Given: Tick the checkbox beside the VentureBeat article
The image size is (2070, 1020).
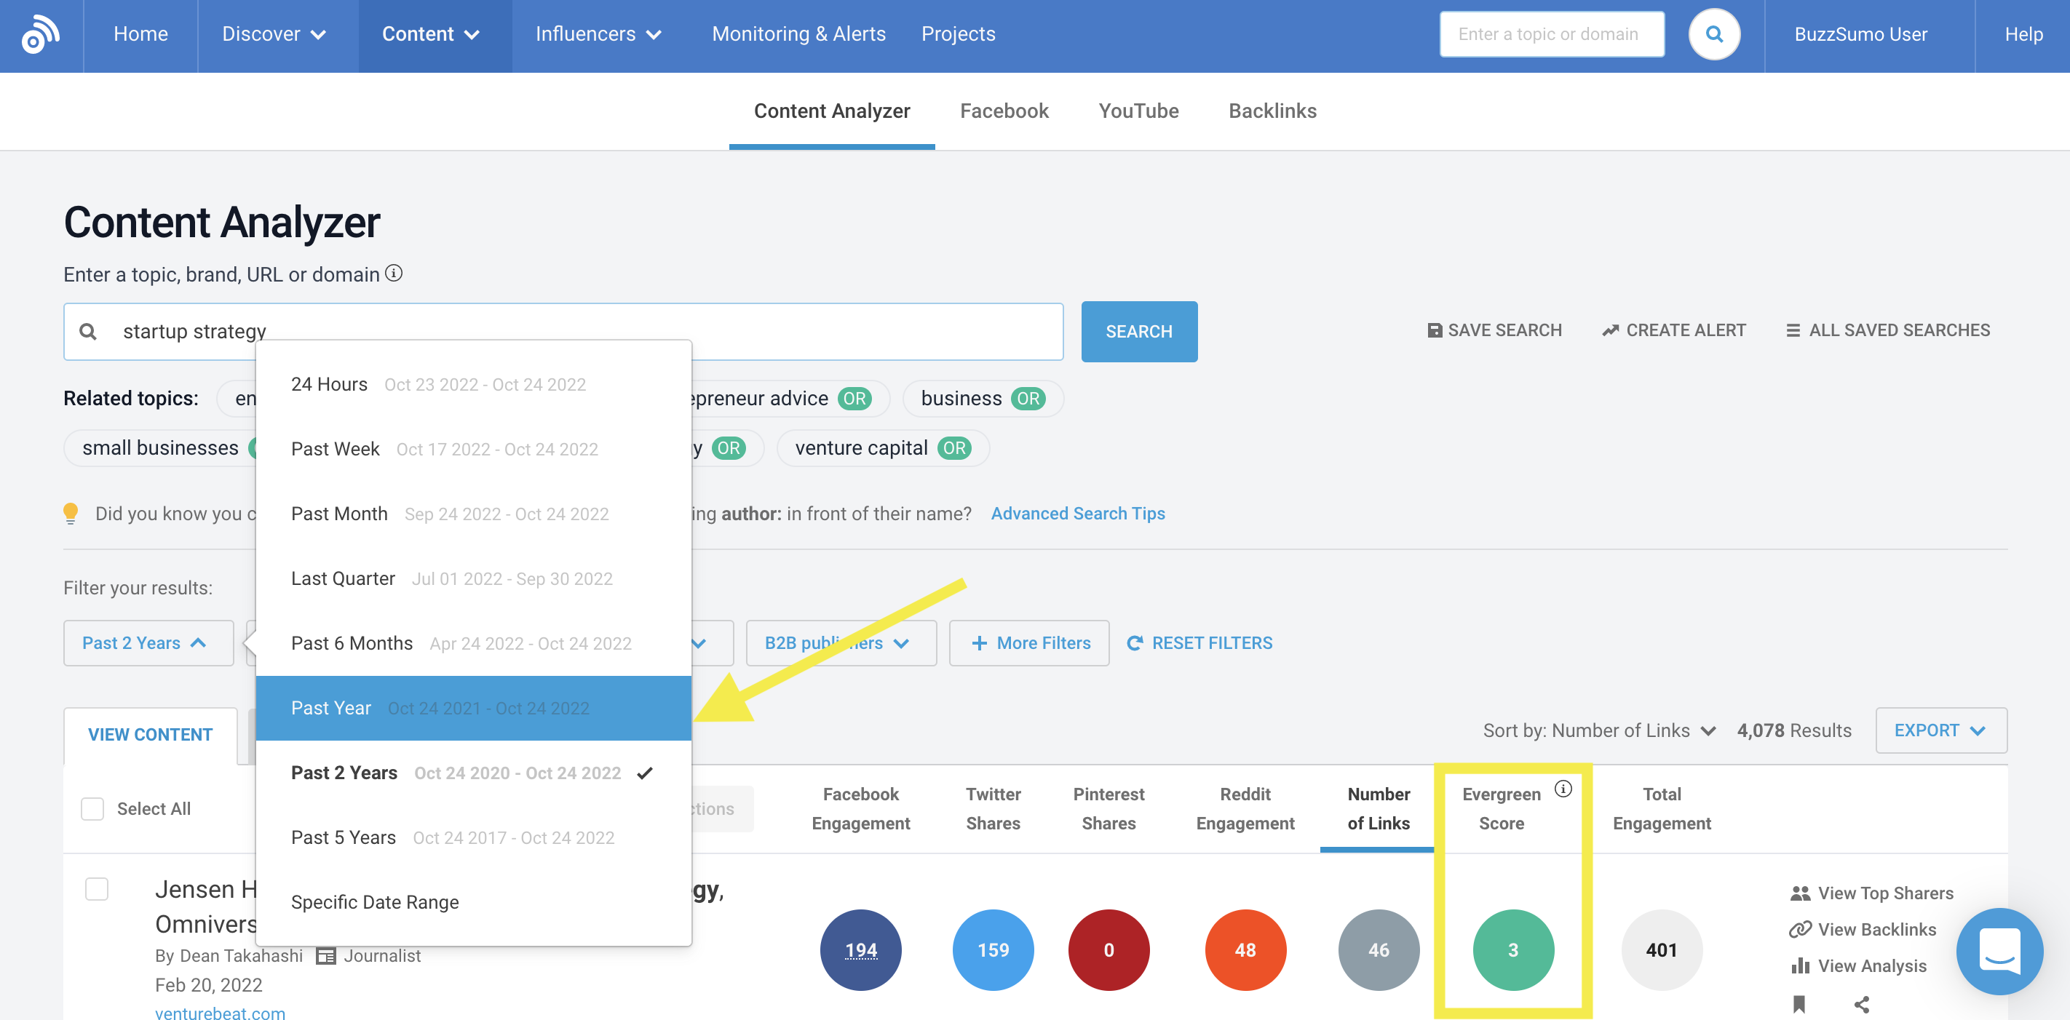Looking at the screenshot, I should coord(98,889).
